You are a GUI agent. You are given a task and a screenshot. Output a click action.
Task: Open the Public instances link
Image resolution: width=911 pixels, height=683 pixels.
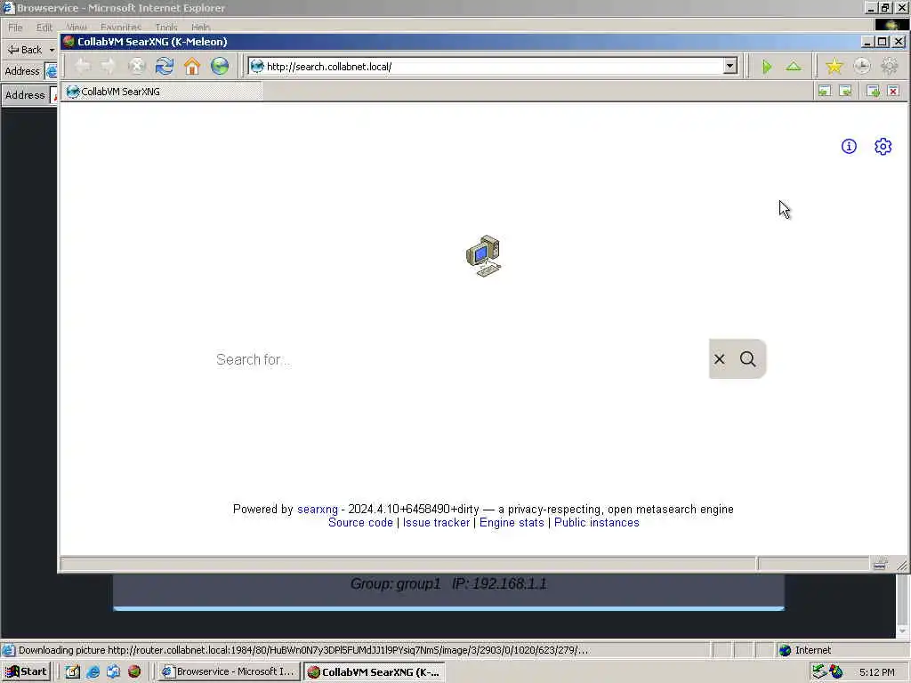[x=597, y=523]
